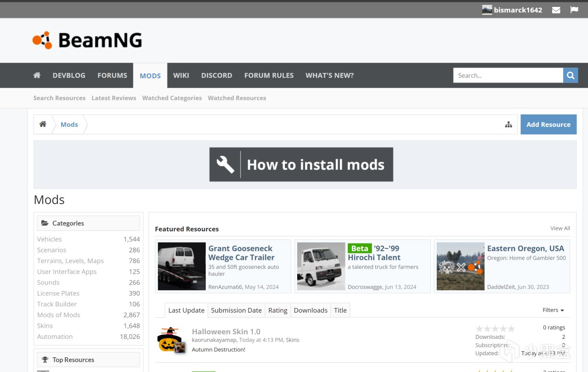The height and width of the screenshot is (372, 588).
Task: Open FORUM RULES page
Action: point(269,75)
